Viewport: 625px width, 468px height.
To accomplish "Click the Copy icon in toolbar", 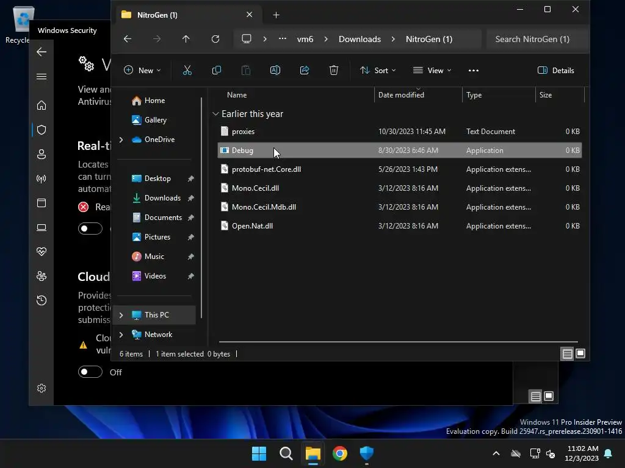I will tap(217, 71).
